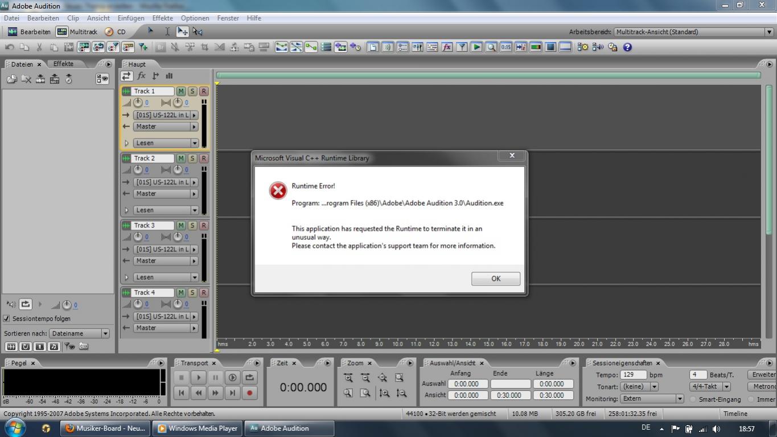Click zoom in horizontally icon
Image resolution: width=777 pixels, height=437 pixels.
tap(348, 377)
